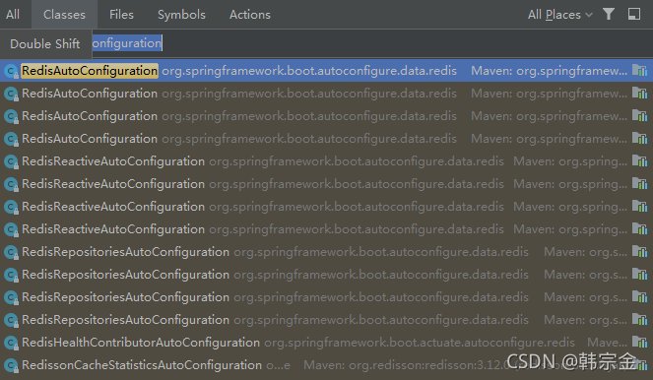Select the Classes tab
This screenshot has width=653, height=380.
click(x=65, y=15)
